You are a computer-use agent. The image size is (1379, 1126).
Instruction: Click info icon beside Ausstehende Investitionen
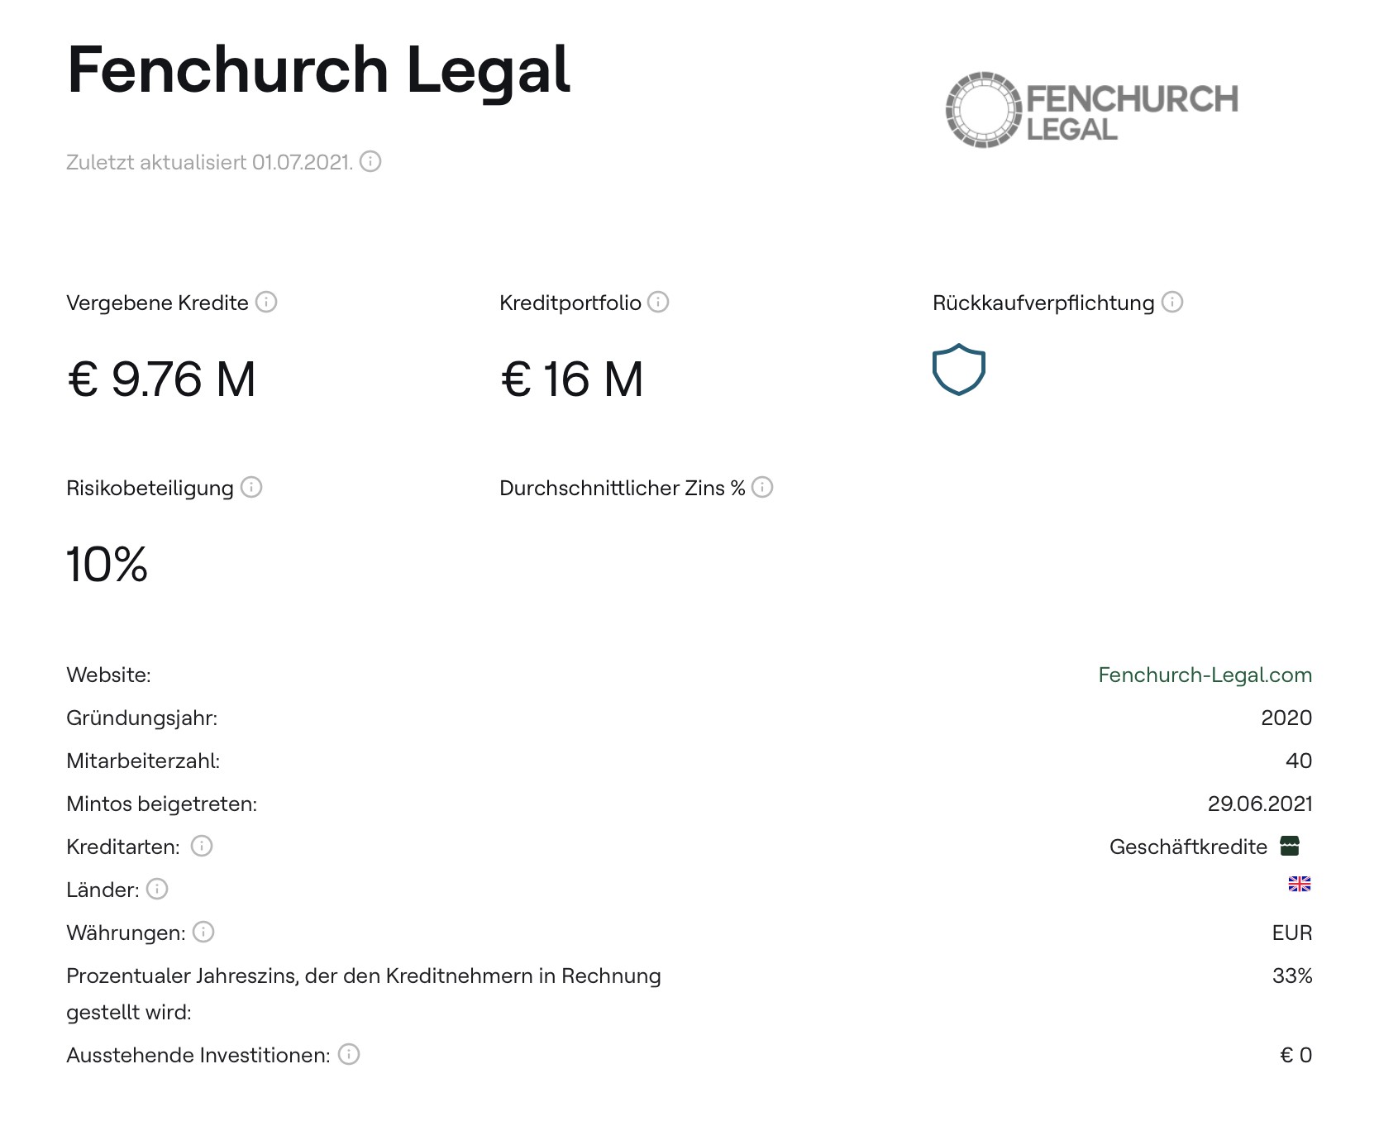click(349, 1054)
